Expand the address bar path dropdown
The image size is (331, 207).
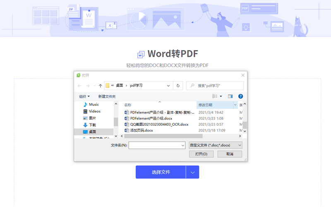click(x=168, y=86)
